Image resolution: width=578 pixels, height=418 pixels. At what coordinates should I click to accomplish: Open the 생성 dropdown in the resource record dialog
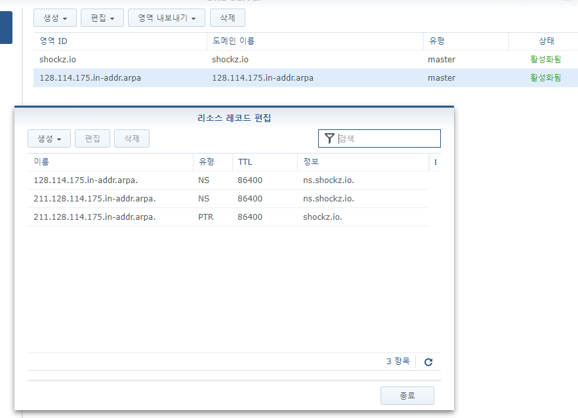(x=49, y=138)
